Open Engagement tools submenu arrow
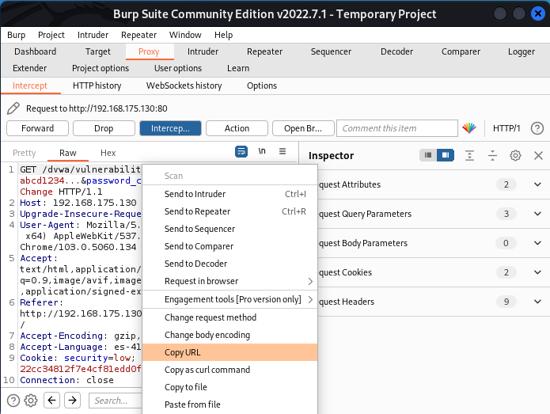Screen dimensions: 550x414 click(310, 300)
